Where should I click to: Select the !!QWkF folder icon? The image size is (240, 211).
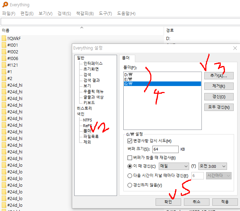click(x=4, y=38)
